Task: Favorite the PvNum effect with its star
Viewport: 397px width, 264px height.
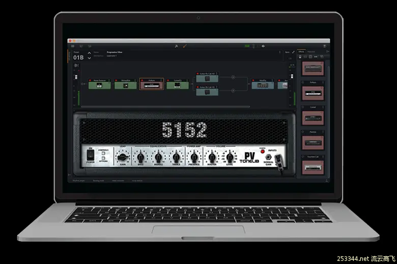Action: point(303,82)
